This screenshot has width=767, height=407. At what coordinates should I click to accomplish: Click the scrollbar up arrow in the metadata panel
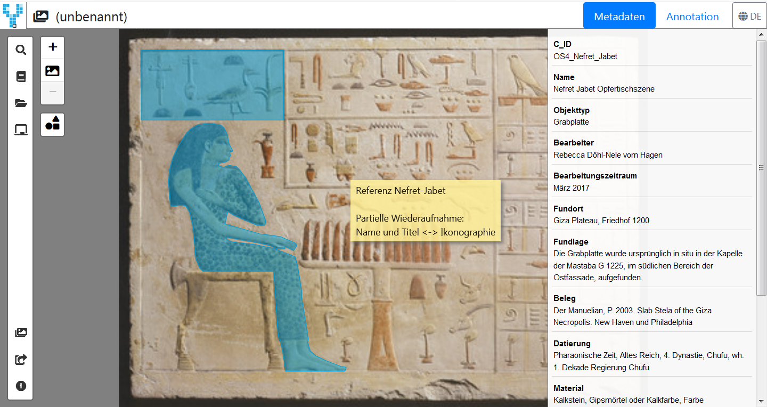pos(762,34)
